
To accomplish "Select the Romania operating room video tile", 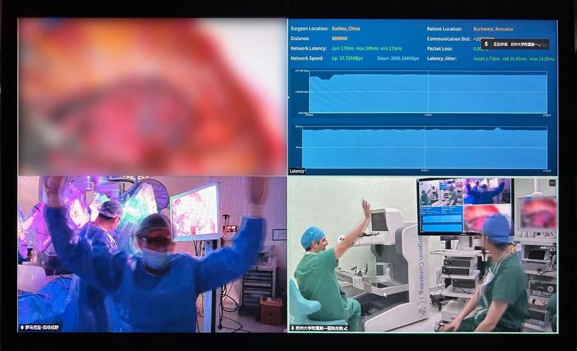I will point(152,254).
